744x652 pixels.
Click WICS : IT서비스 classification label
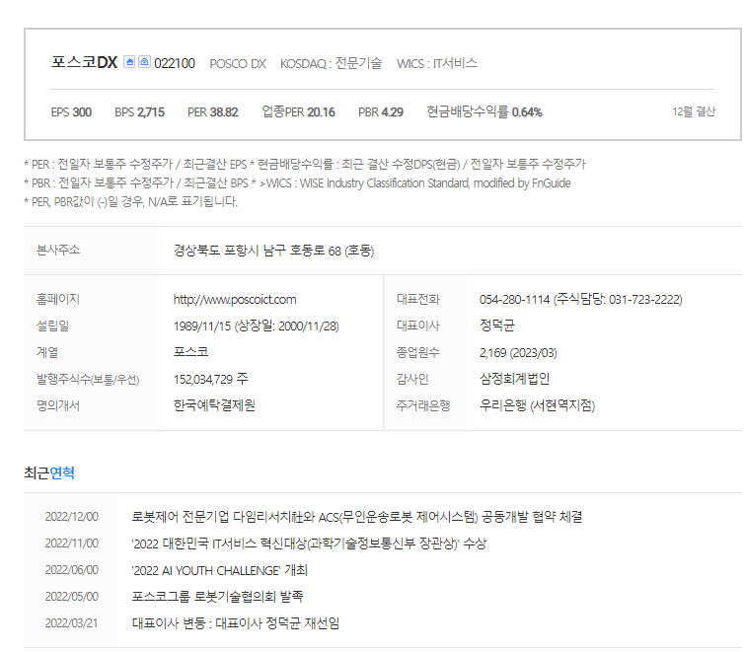(x=437, y=63)
